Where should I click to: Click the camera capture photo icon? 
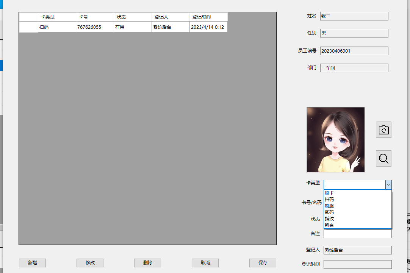[x=383, y=130]
